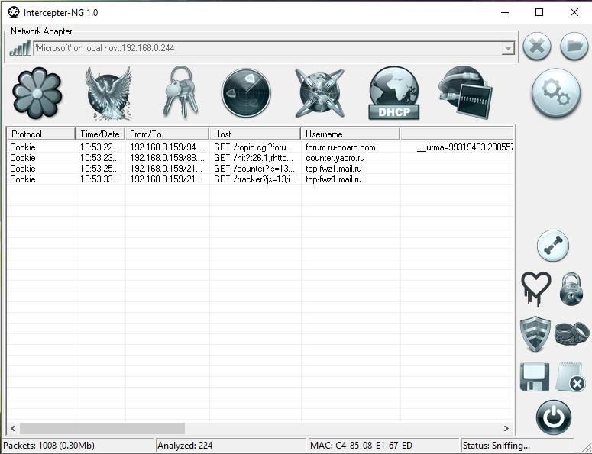
Task: Clear the list notepad X icon
Action: pos(571,376)
